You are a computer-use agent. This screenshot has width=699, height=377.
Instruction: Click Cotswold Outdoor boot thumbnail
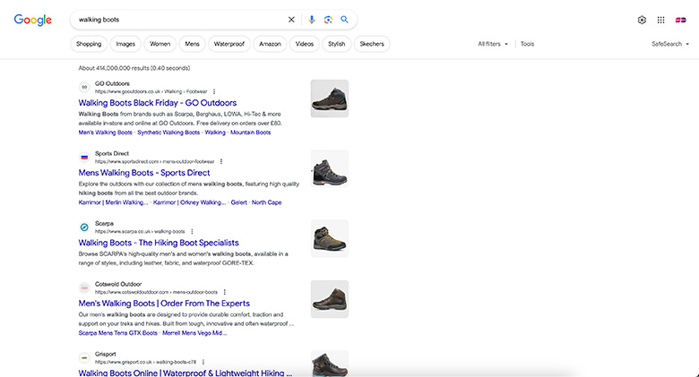tap(330, 299)
